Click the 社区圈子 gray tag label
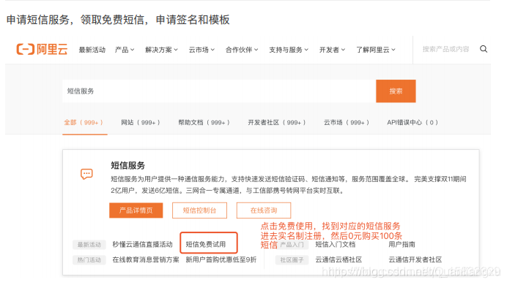This screenshot has height=285, width=507. pos(292,260)
